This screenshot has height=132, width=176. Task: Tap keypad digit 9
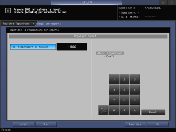click(x=135, y=100)
